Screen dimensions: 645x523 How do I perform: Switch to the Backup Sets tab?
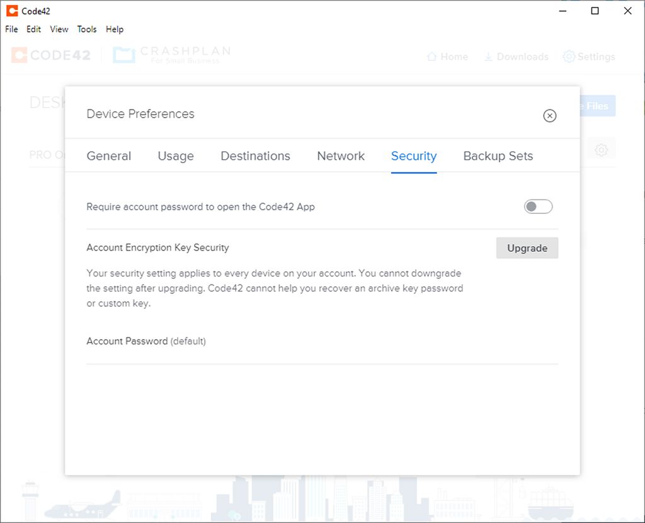coord(498,155)
